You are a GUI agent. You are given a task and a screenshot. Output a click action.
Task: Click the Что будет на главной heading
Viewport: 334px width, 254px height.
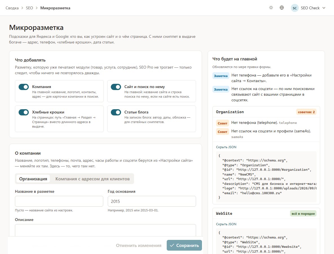[235, 59]
